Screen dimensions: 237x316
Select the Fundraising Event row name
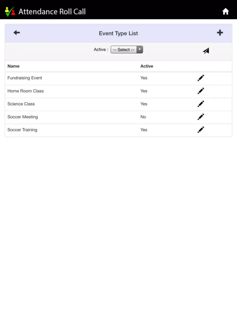point(25,78)
